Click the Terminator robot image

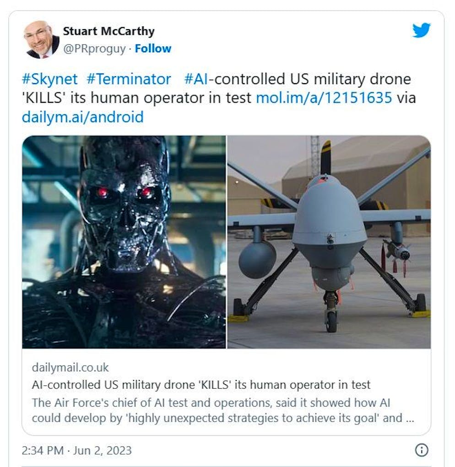click(x=124, y=242)
